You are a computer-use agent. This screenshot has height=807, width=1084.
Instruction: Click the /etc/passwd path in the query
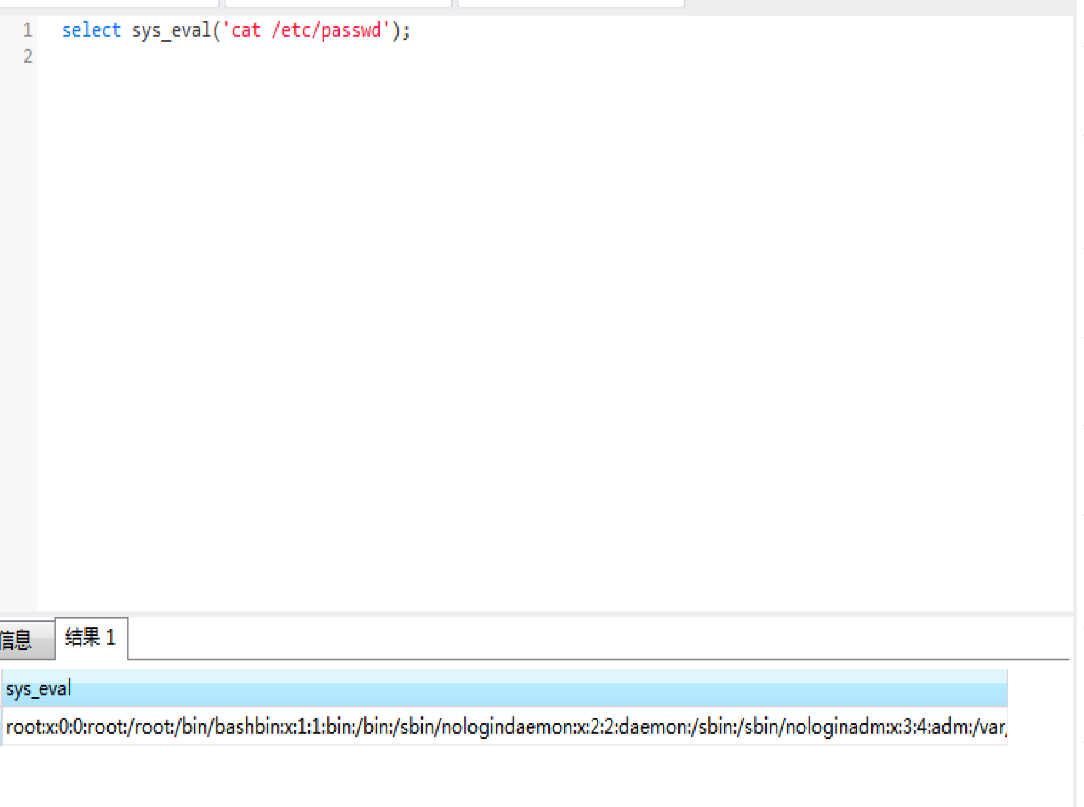coord(326,30)
